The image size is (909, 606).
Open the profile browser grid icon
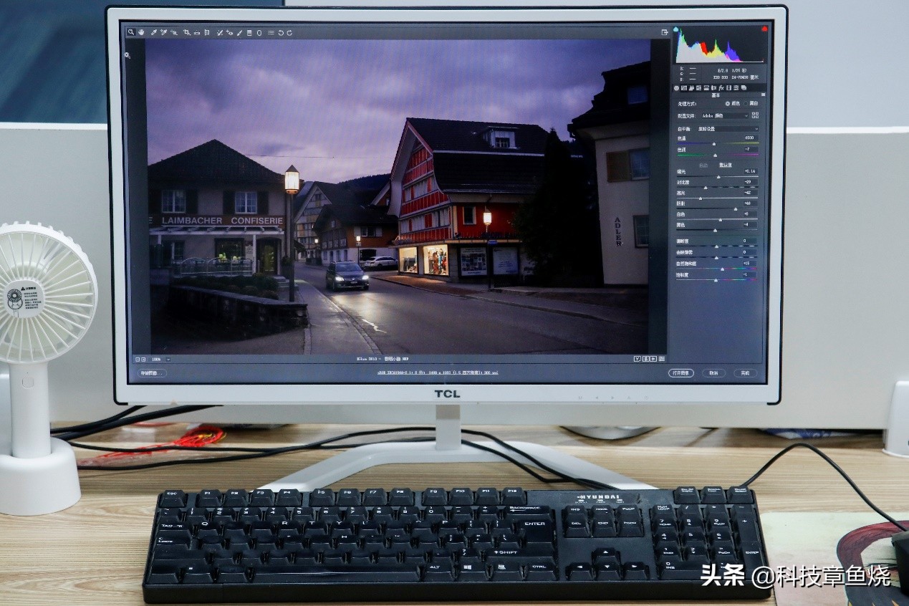(755, 115)
